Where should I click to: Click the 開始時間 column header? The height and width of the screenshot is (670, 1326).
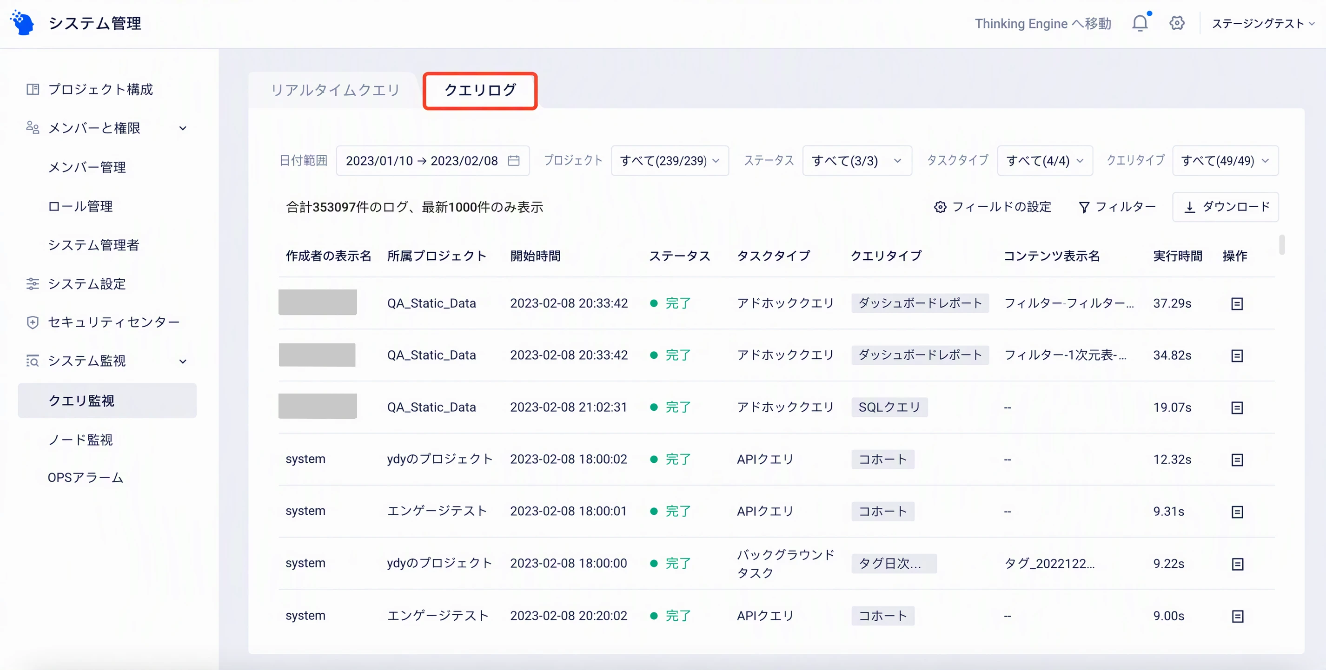pos(535,256)
